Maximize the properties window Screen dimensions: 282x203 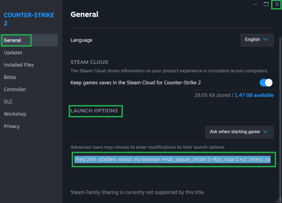pyautogui.click(x=266, y=4)
